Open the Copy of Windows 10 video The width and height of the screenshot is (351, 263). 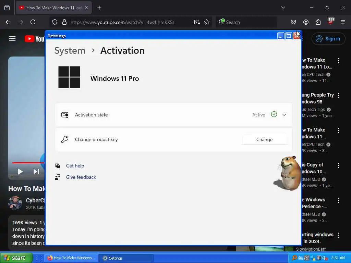[314, 168]
